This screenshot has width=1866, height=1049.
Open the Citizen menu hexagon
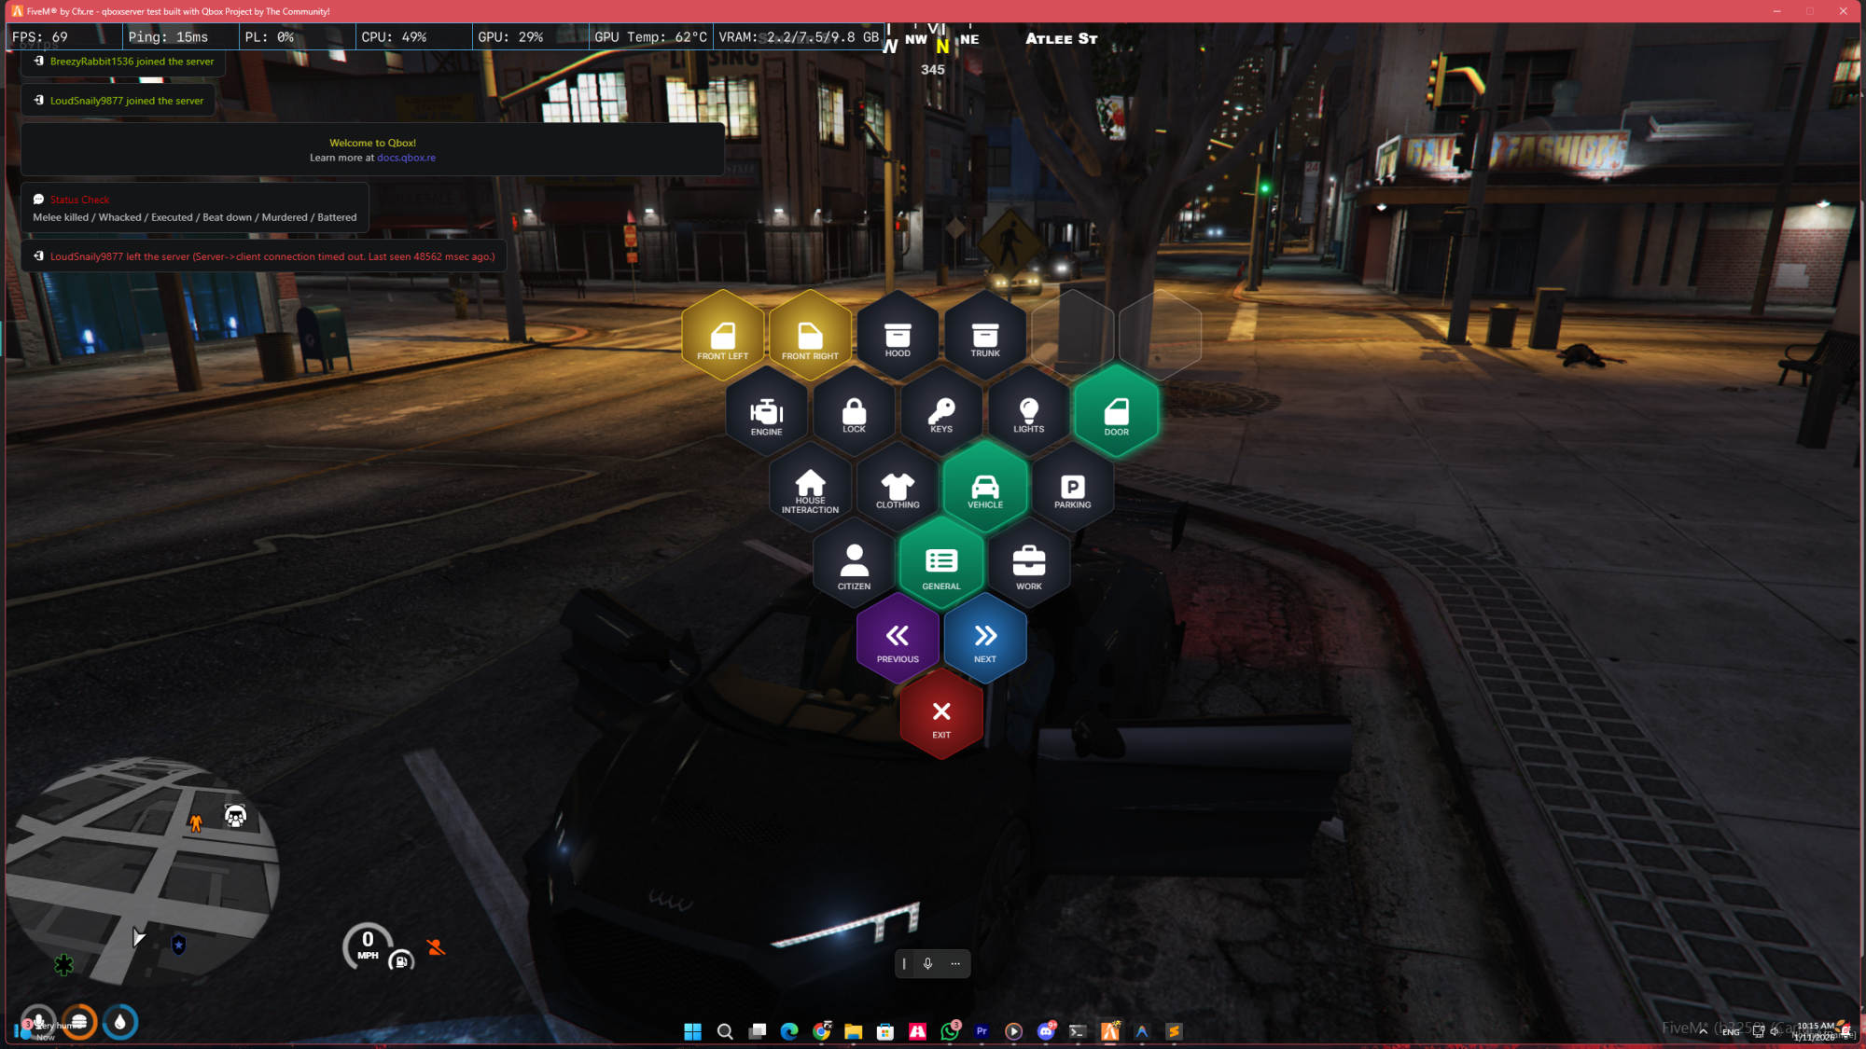pyautogui.click(x=854, y=562)
